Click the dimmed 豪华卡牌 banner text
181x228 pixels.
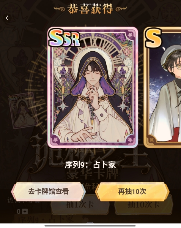click(93, 174)
